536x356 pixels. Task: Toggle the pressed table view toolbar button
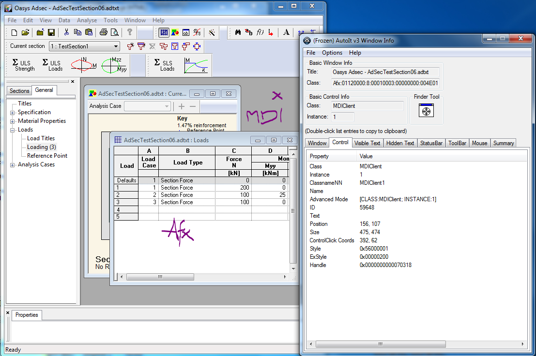[164, 32]
